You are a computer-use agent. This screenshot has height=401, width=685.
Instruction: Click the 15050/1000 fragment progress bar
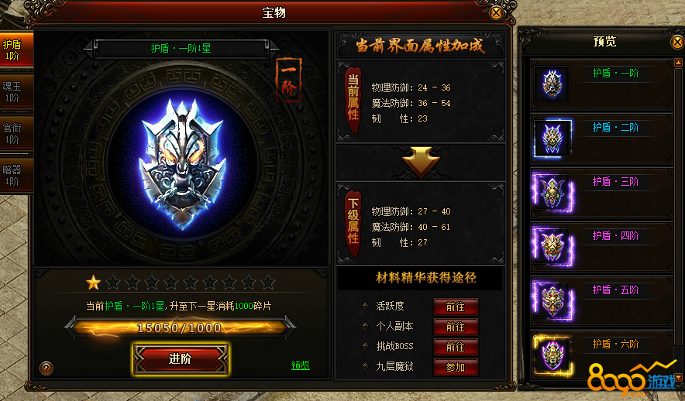[x=180, y=327]
